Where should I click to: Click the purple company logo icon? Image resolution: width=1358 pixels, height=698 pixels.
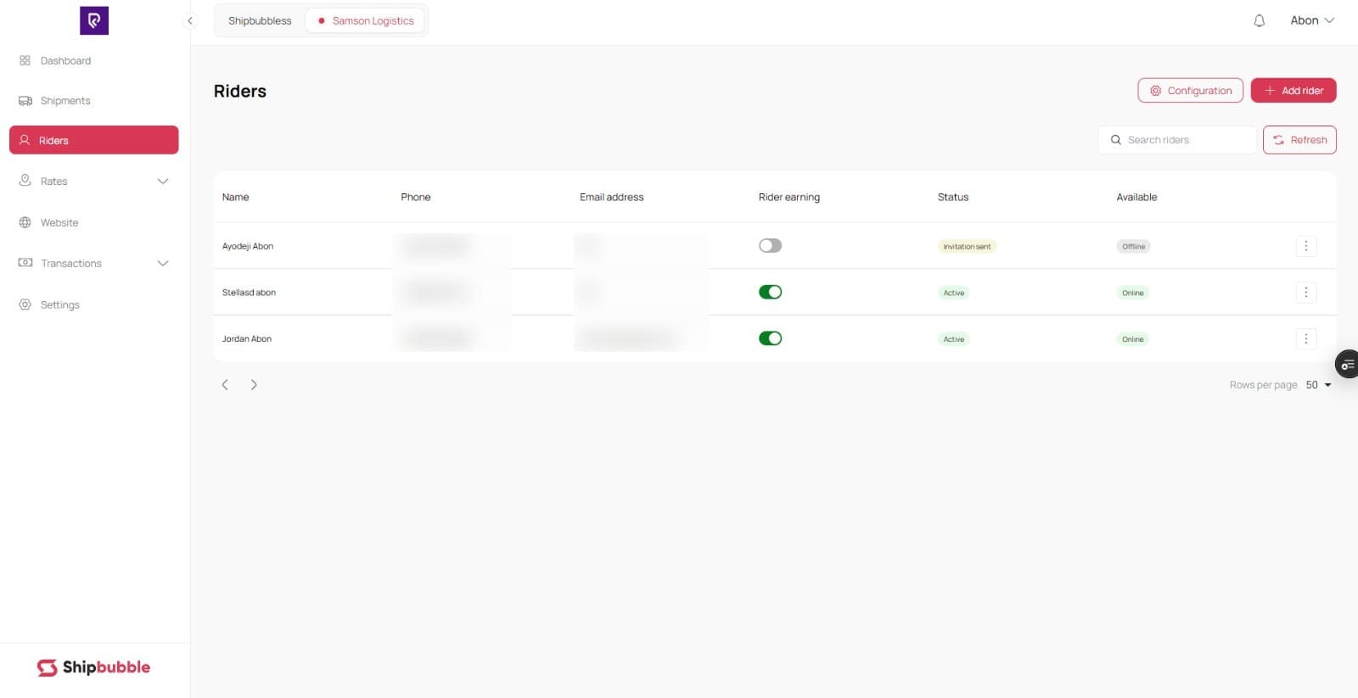point(94,20)
